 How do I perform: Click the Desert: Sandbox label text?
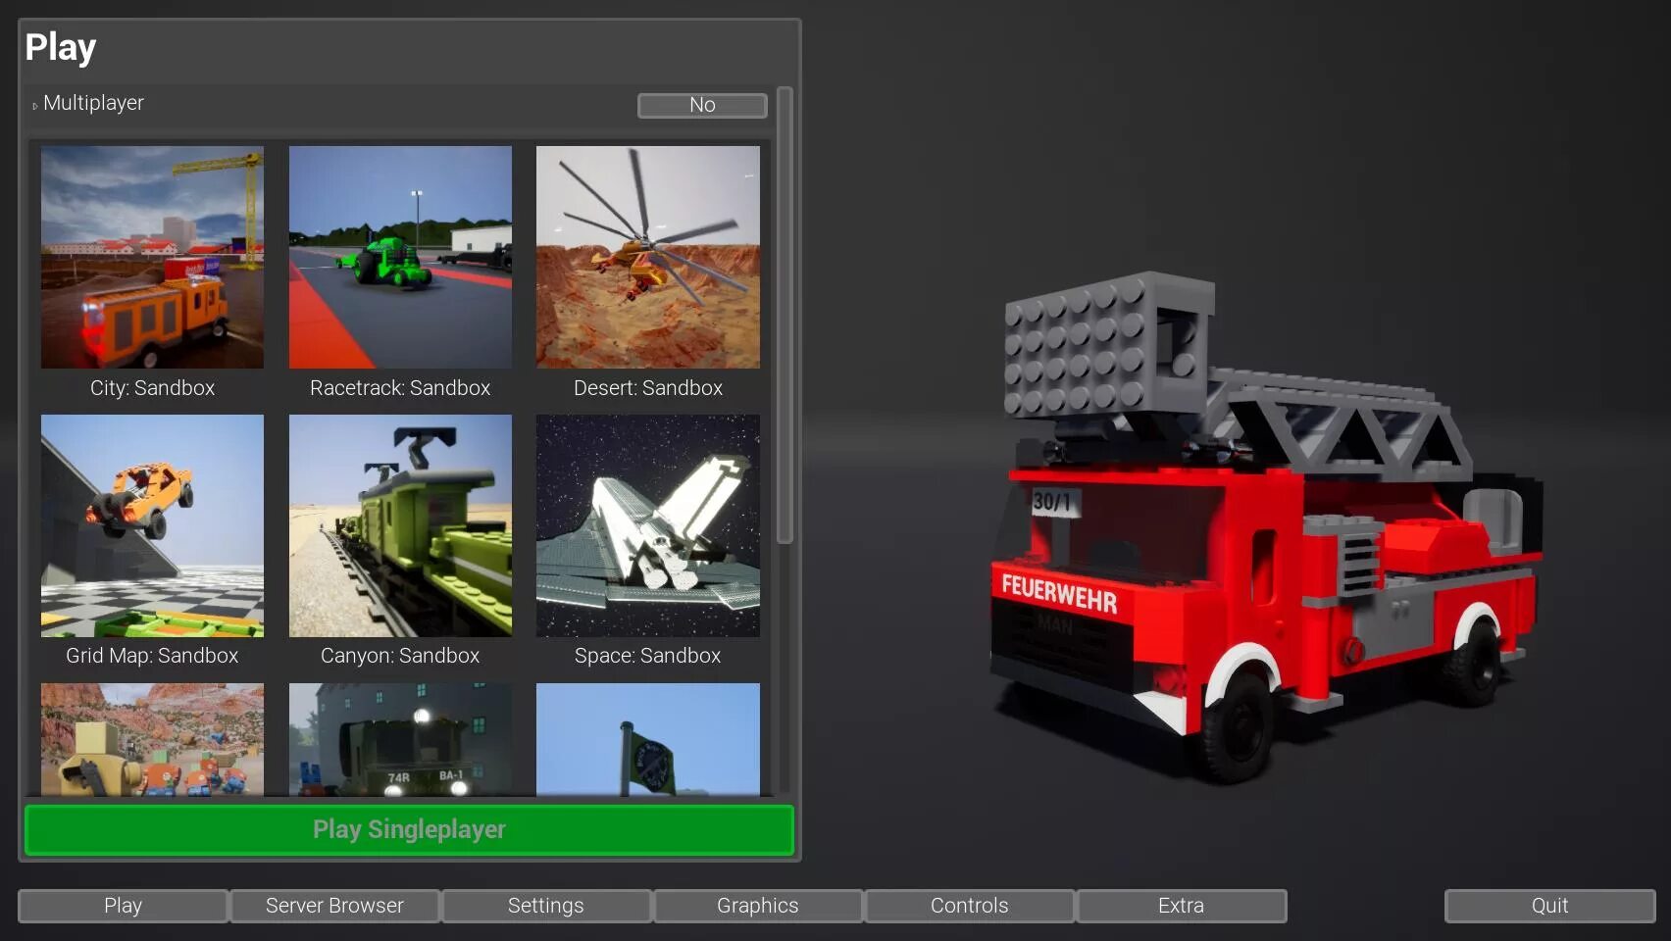pos(647,388)
